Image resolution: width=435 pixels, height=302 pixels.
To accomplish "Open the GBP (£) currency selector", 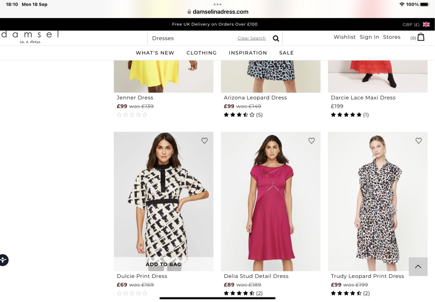I will [411, 24].
